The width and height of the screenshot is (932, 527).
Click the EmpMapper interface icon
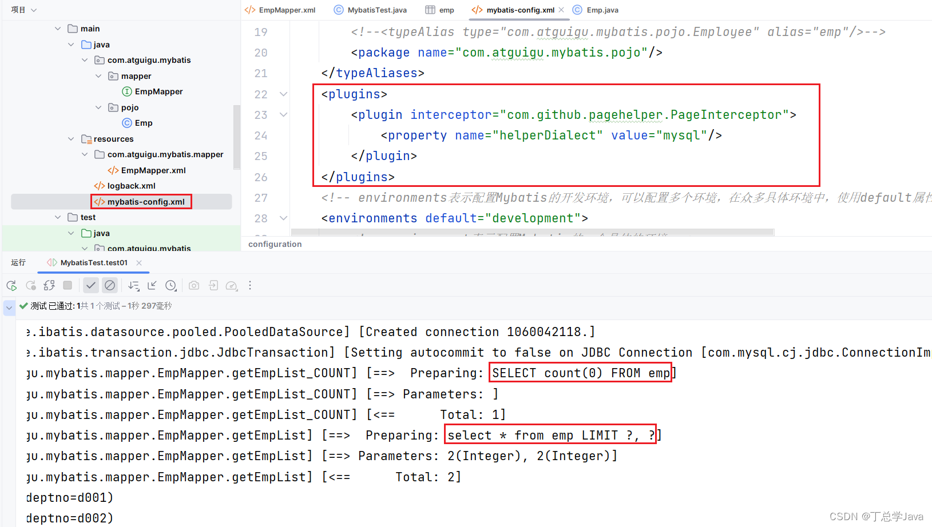127,91
